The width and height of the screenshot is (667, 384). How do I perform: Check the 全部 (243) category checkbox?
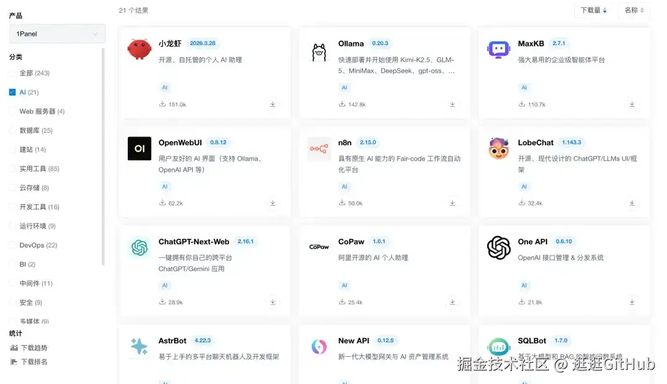click(12, 73)
